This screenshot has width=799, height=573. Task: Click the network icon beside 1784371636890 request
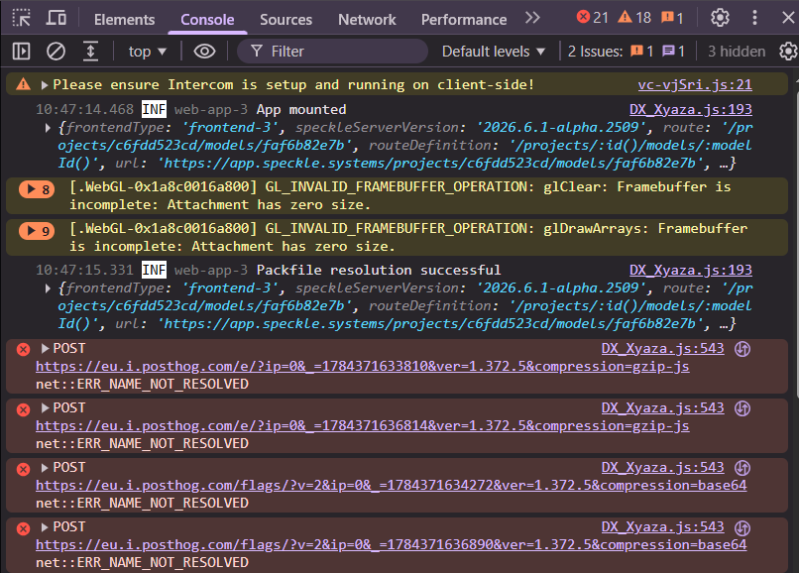point(742,527)
